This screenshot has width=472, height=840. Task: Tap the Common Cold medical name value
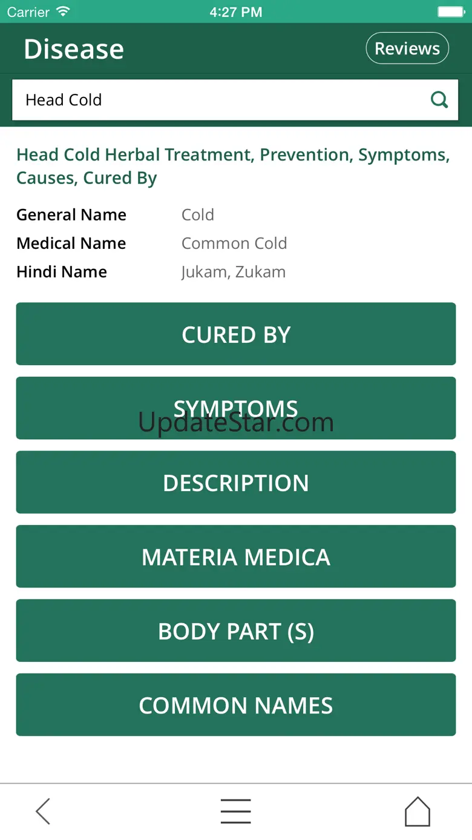click(234, 243)
